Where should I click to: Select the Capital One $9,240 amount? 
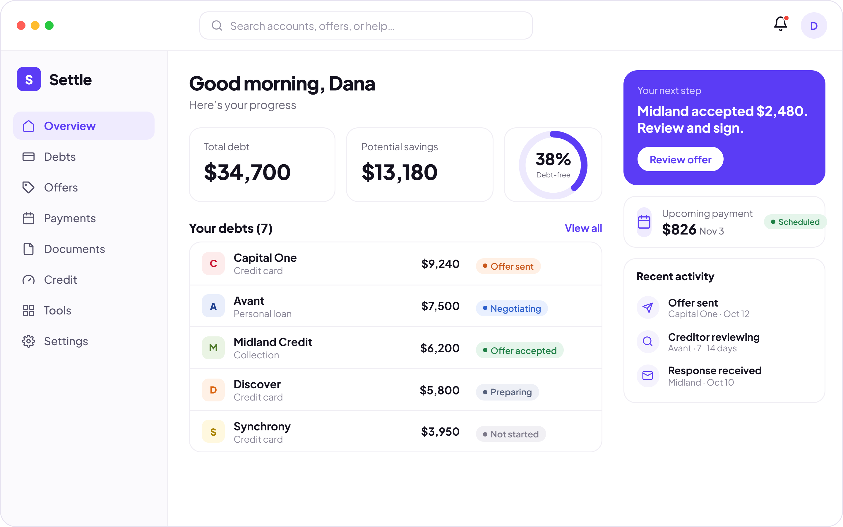[x=440, y=264]
